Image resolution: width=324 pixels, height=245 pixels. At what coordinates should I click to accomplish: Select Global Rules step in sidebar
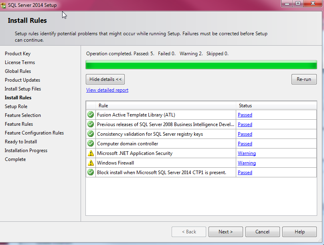18,71
